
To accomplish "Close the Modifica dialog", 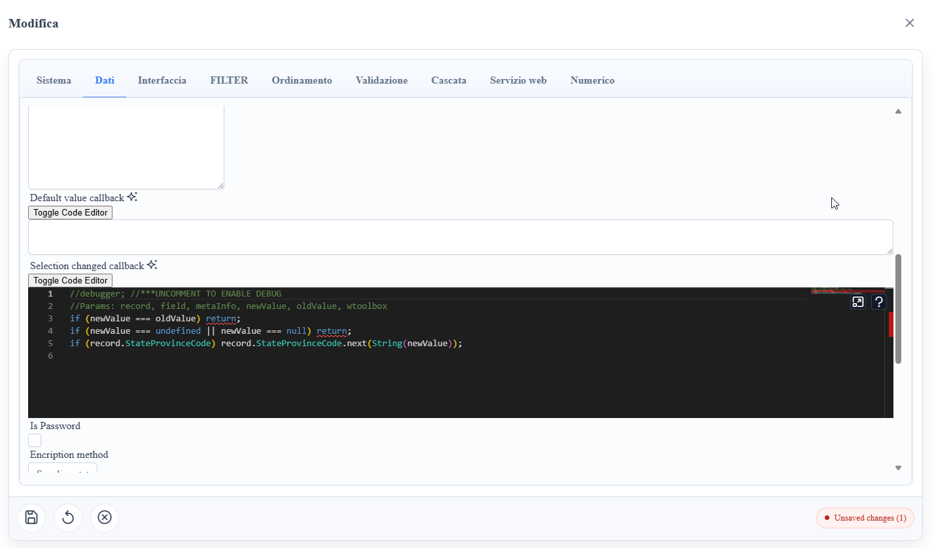I will (x=910, y=23).
